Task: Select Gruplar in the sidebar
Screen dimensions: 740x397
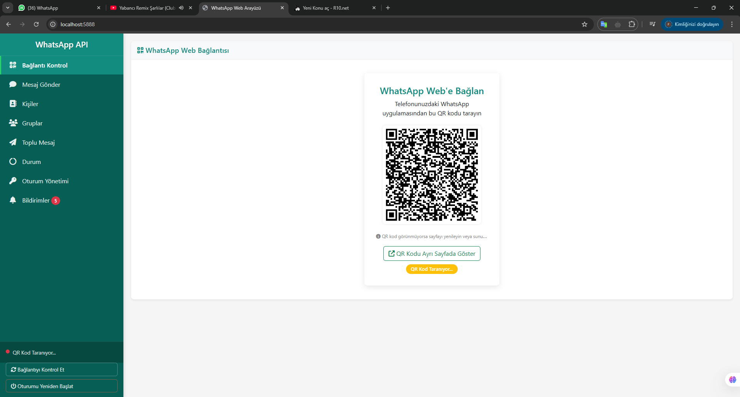Action: tap(62, 123)
